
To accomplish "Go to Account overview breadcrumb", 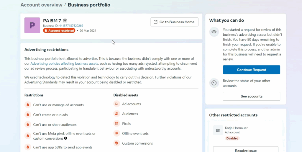I will pos(41,5).
